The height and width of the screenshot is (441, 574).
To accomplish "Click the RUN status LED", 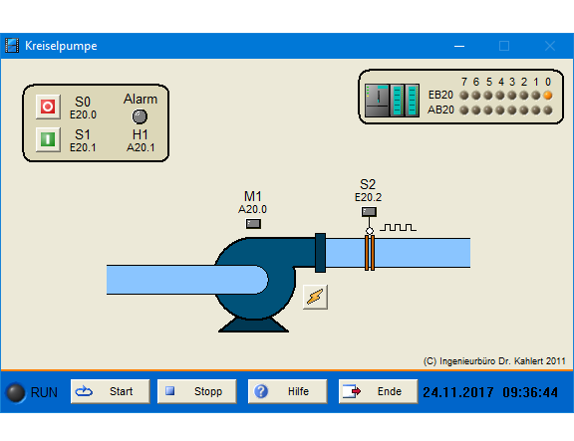I will (x=16, y=393).
